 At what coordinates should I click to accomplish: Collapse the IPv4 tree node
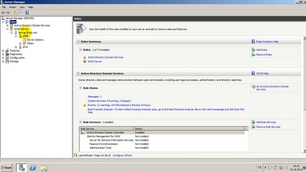tap(16, 36)
